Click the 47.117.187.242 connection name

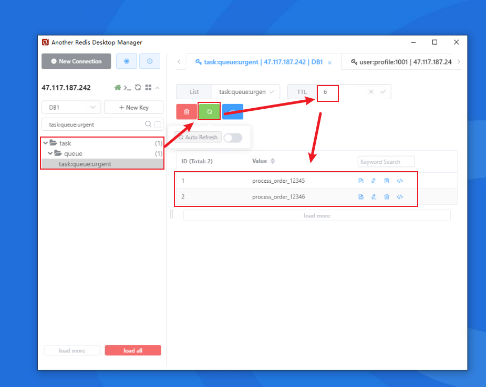click(66, 88)
